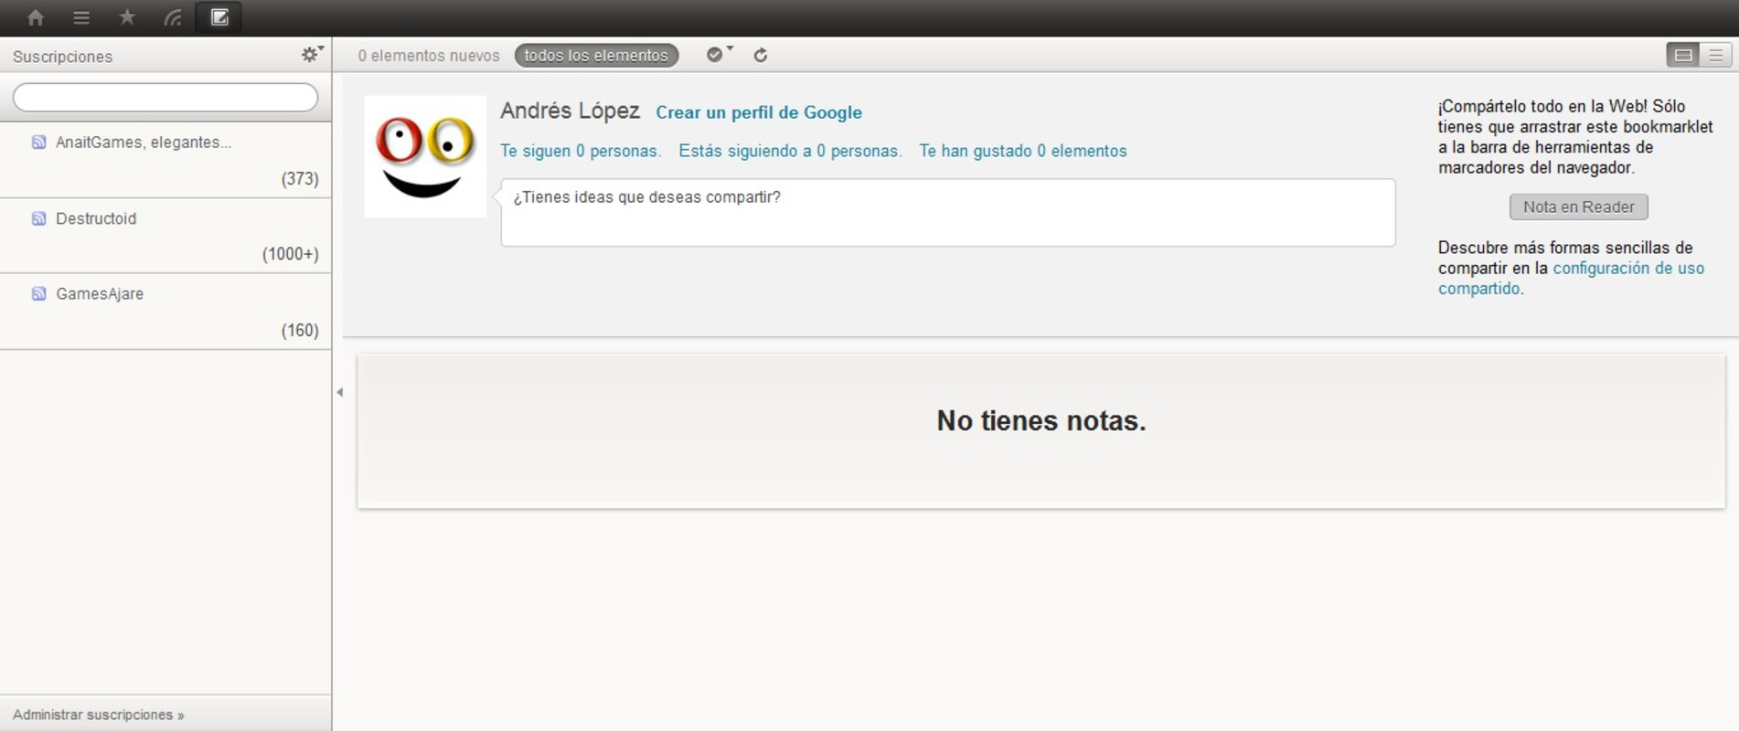Click Andrés López profile picture

(x=425, y=156)
